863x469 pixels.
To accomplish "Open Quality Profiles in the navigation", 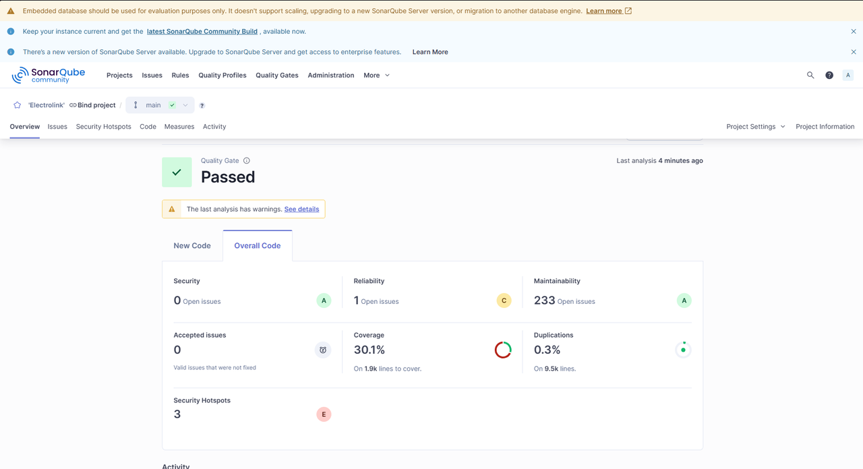I will (222, 75).
